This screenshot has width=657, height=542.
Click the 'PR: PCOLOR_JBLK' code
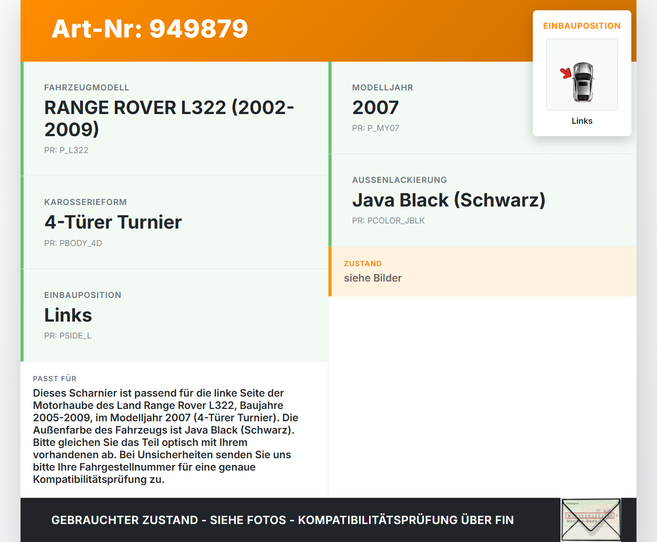pos(389,220)
